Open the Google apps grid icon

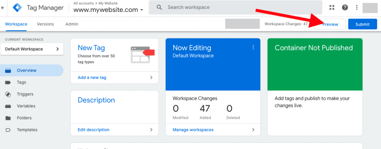click(332, 7)
